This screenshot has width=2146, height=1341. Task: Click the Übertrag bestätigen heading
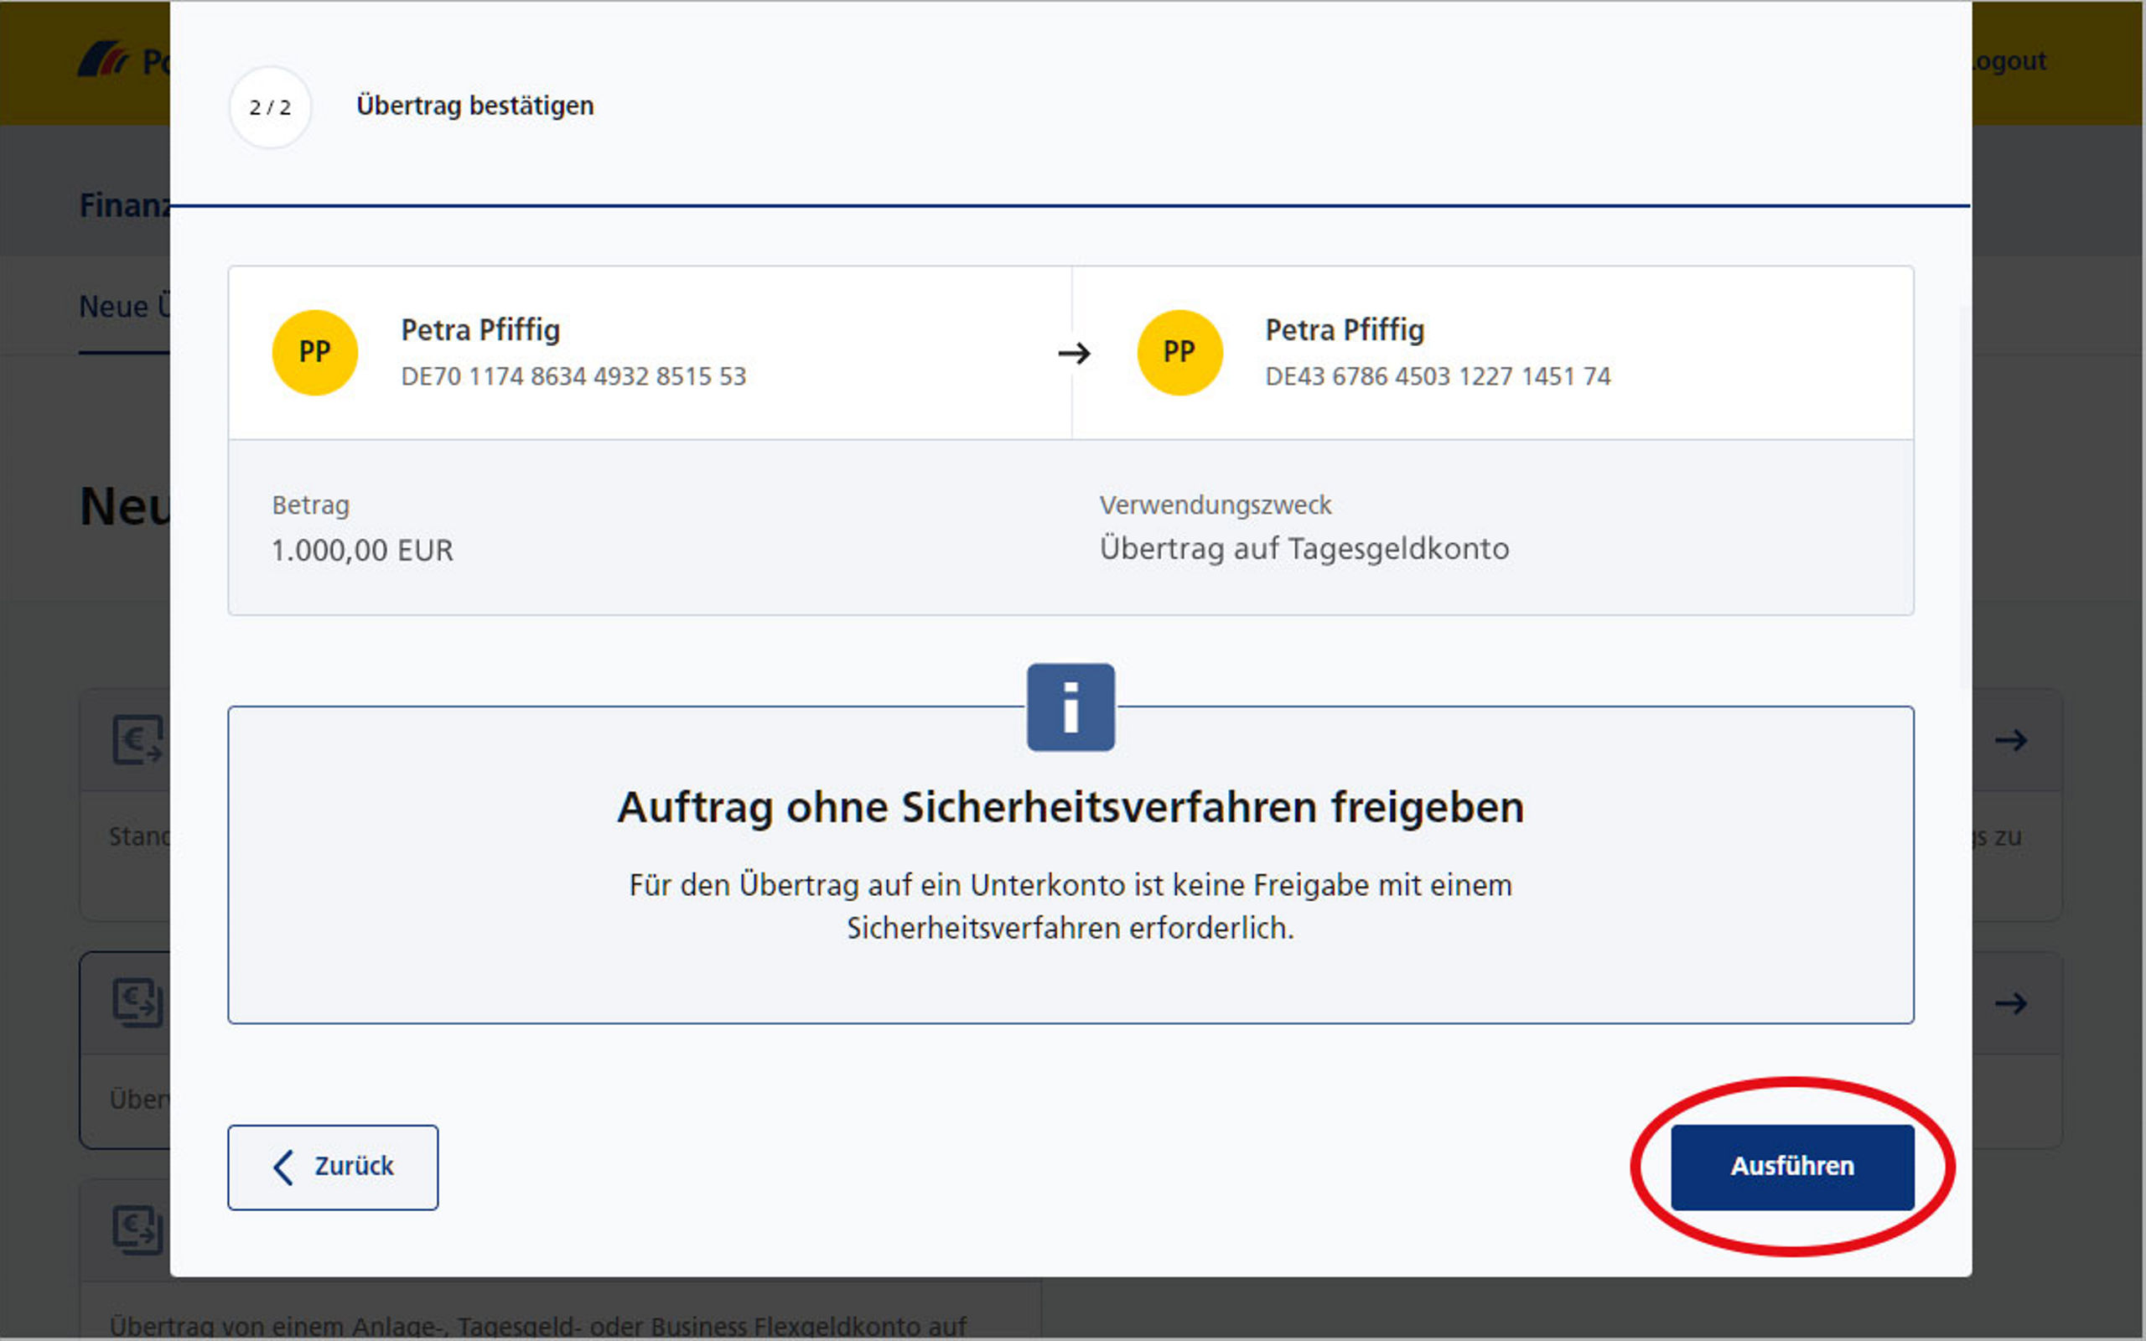pyautogui.click(x=475, y=106)
